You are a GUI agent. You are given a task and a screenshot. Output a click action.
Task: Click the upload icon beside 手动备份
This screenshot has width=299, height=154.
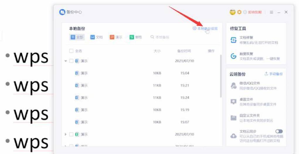point(266,74)
